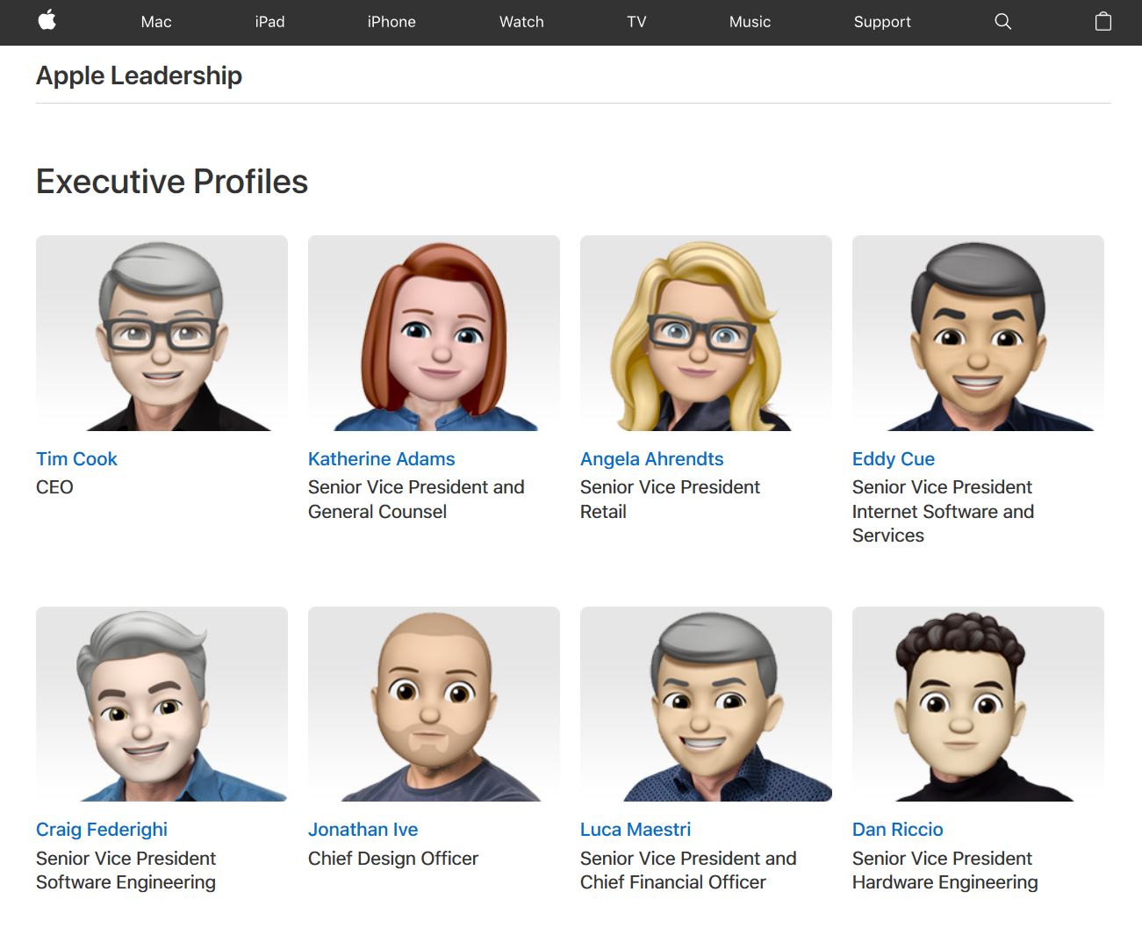Viewport: 1142px width, 928px height.
Task: Click Music in the top navigation
Action: pos(750,22)
